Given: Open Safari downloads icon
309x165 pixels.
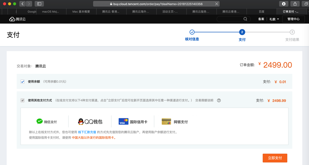Looking at the screenshot, I should pos(284,4).
